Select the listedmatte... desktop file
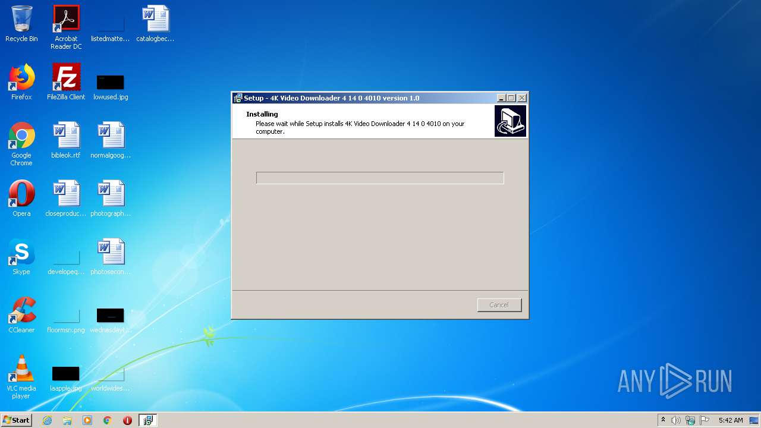The image size is (761, 428). [111, 24]
